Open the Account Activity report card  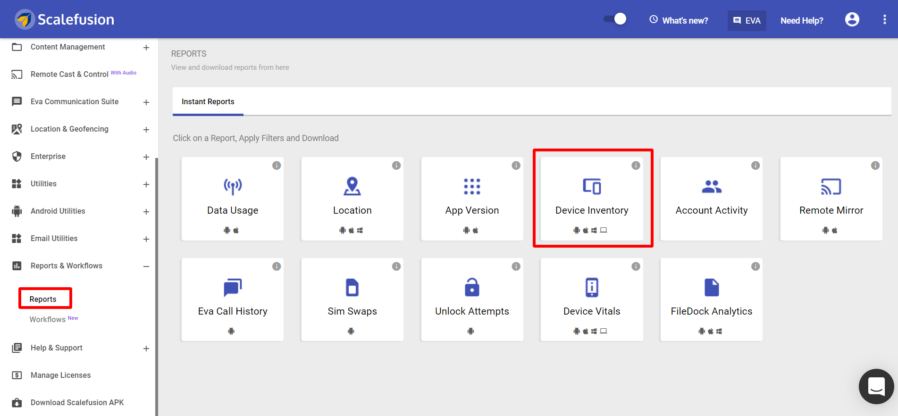[x=712, y=199]
